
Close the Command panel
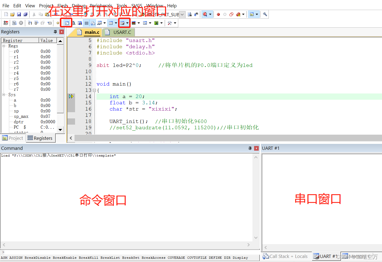point(256,148)
